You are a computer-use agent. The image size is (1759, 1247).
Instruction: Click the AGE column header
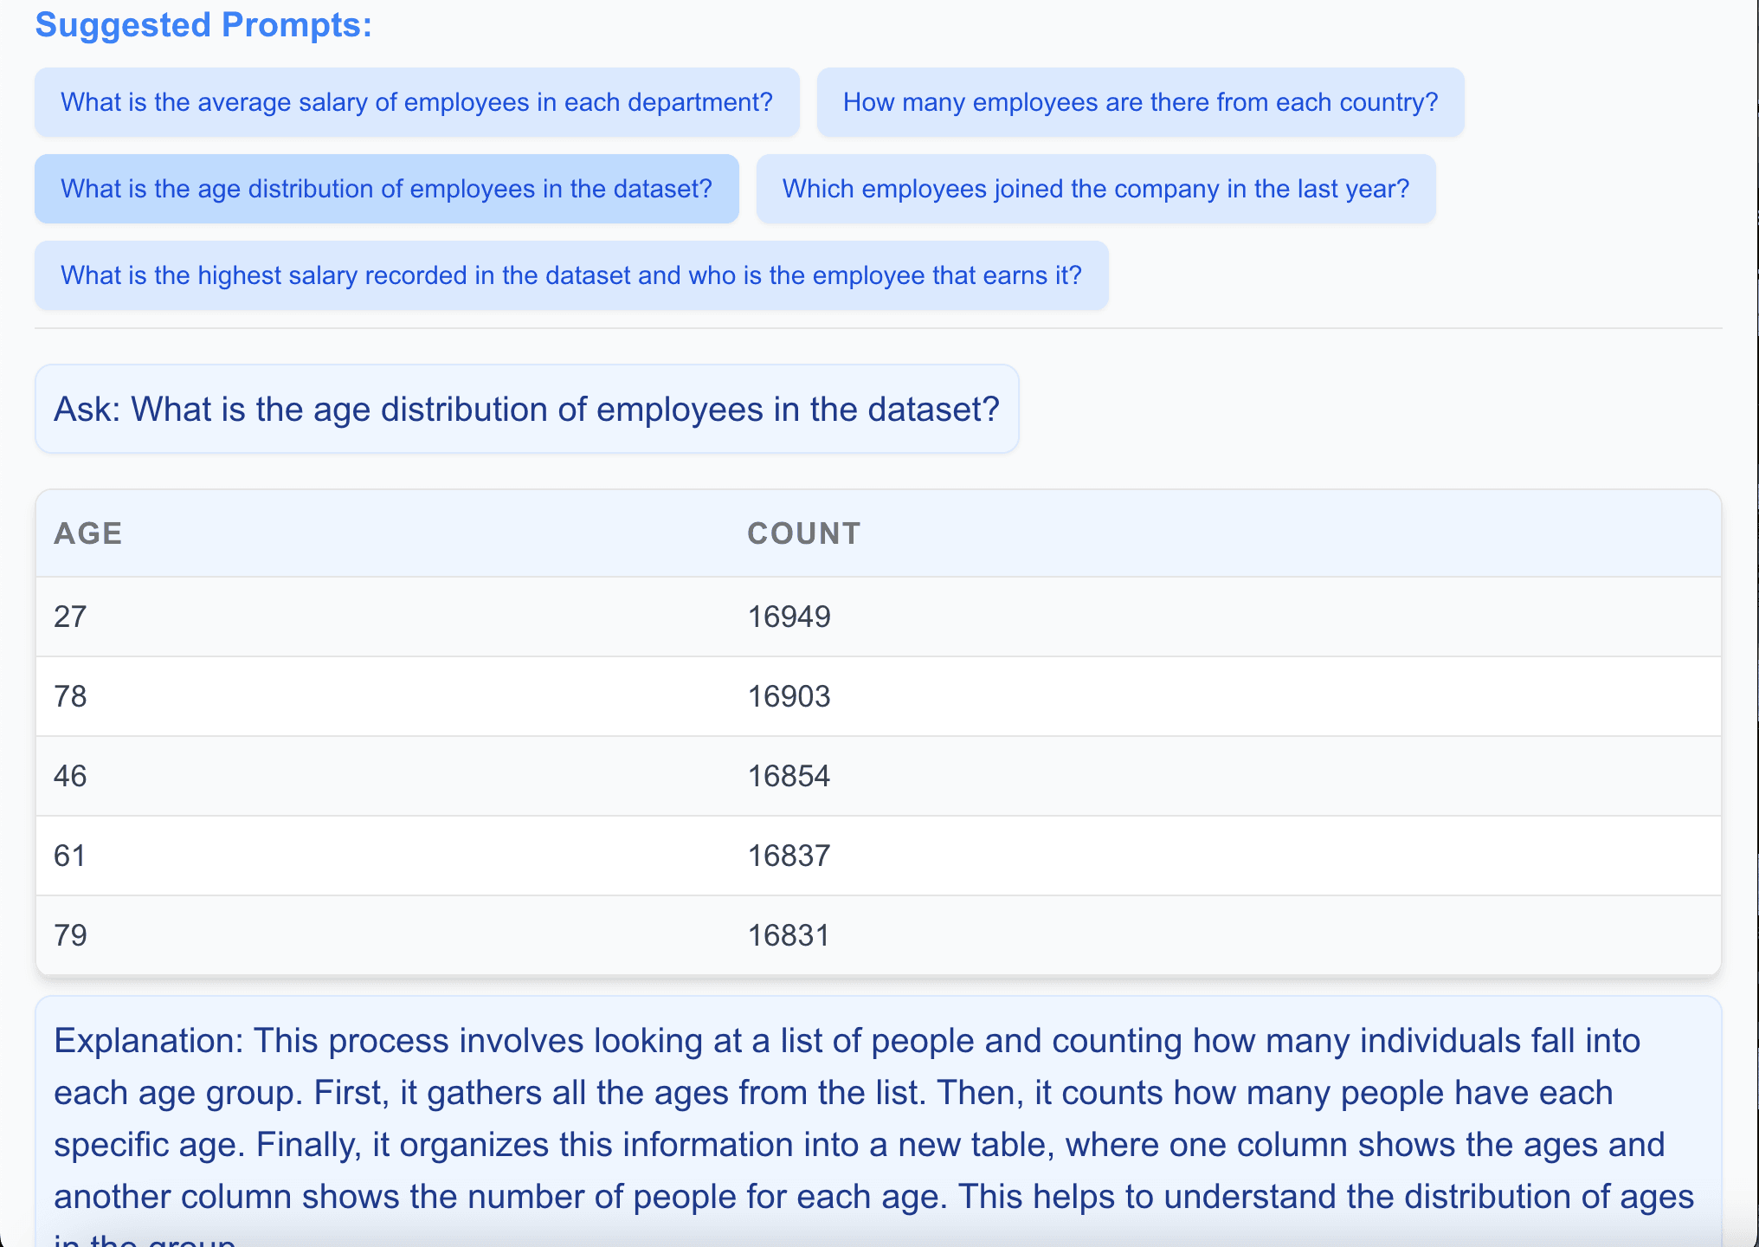[88, 533]
